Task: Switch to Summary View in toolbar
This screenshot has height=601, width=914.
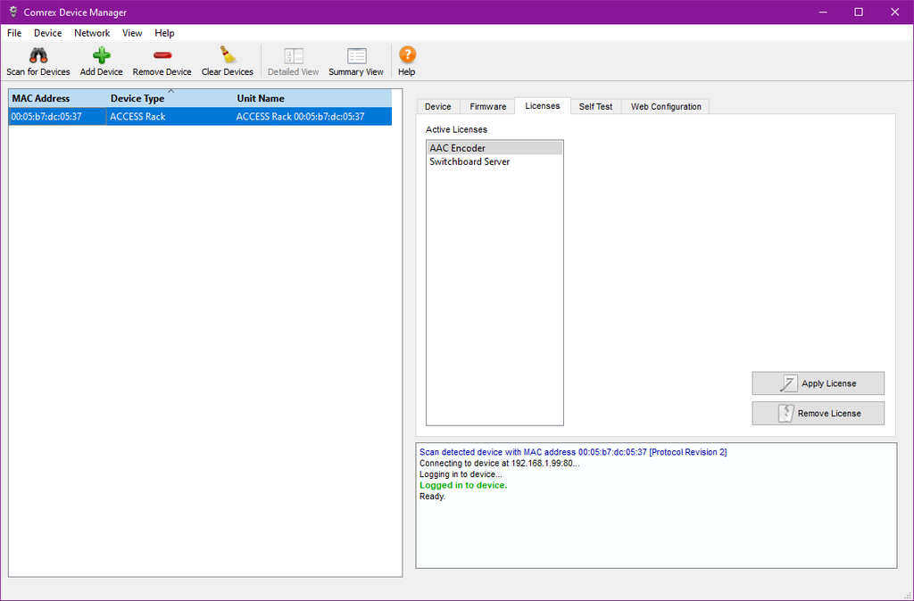Action: pos(356,56)
